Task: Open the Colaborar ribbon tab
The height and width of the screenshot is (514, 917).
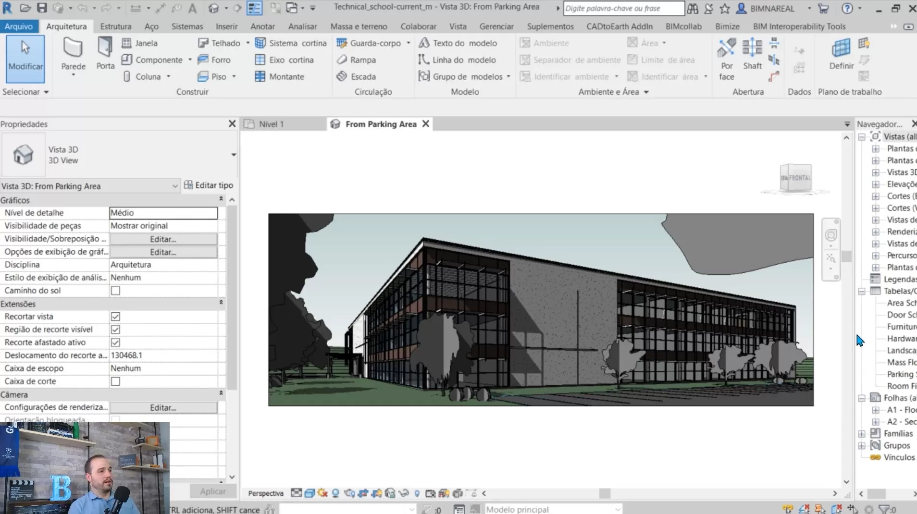Action: coord(419,26)
